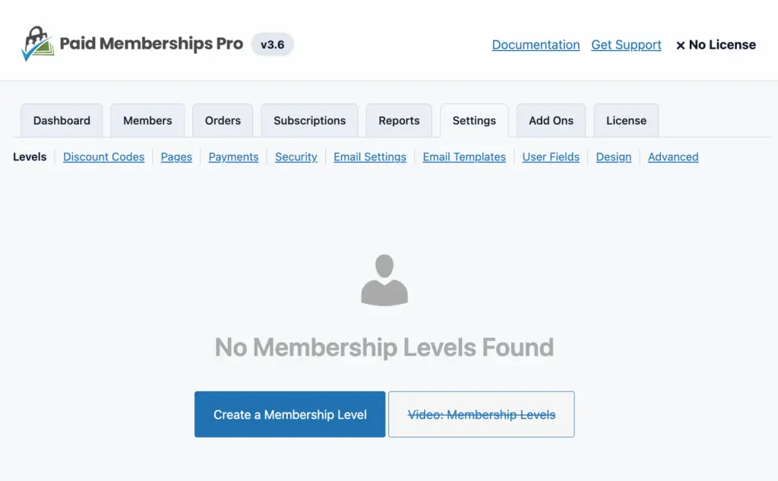This screenshot has width=778, height=481.
Task: Switch to the Orders tab
Action: pos(223,120)
